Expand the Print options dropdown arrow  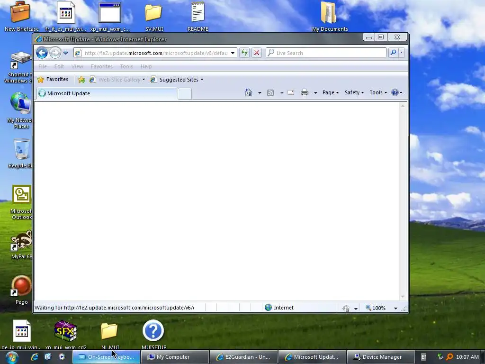click(315, 92)
